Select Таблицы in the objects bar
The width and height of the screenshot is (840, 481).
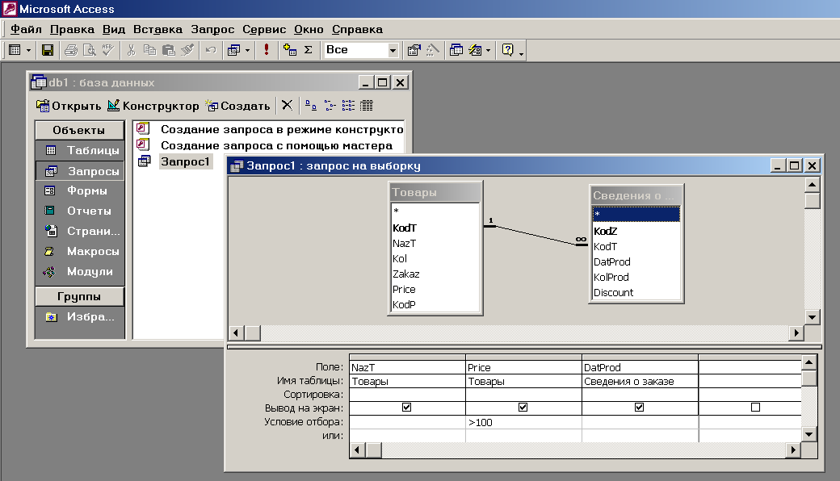point(80,150)
